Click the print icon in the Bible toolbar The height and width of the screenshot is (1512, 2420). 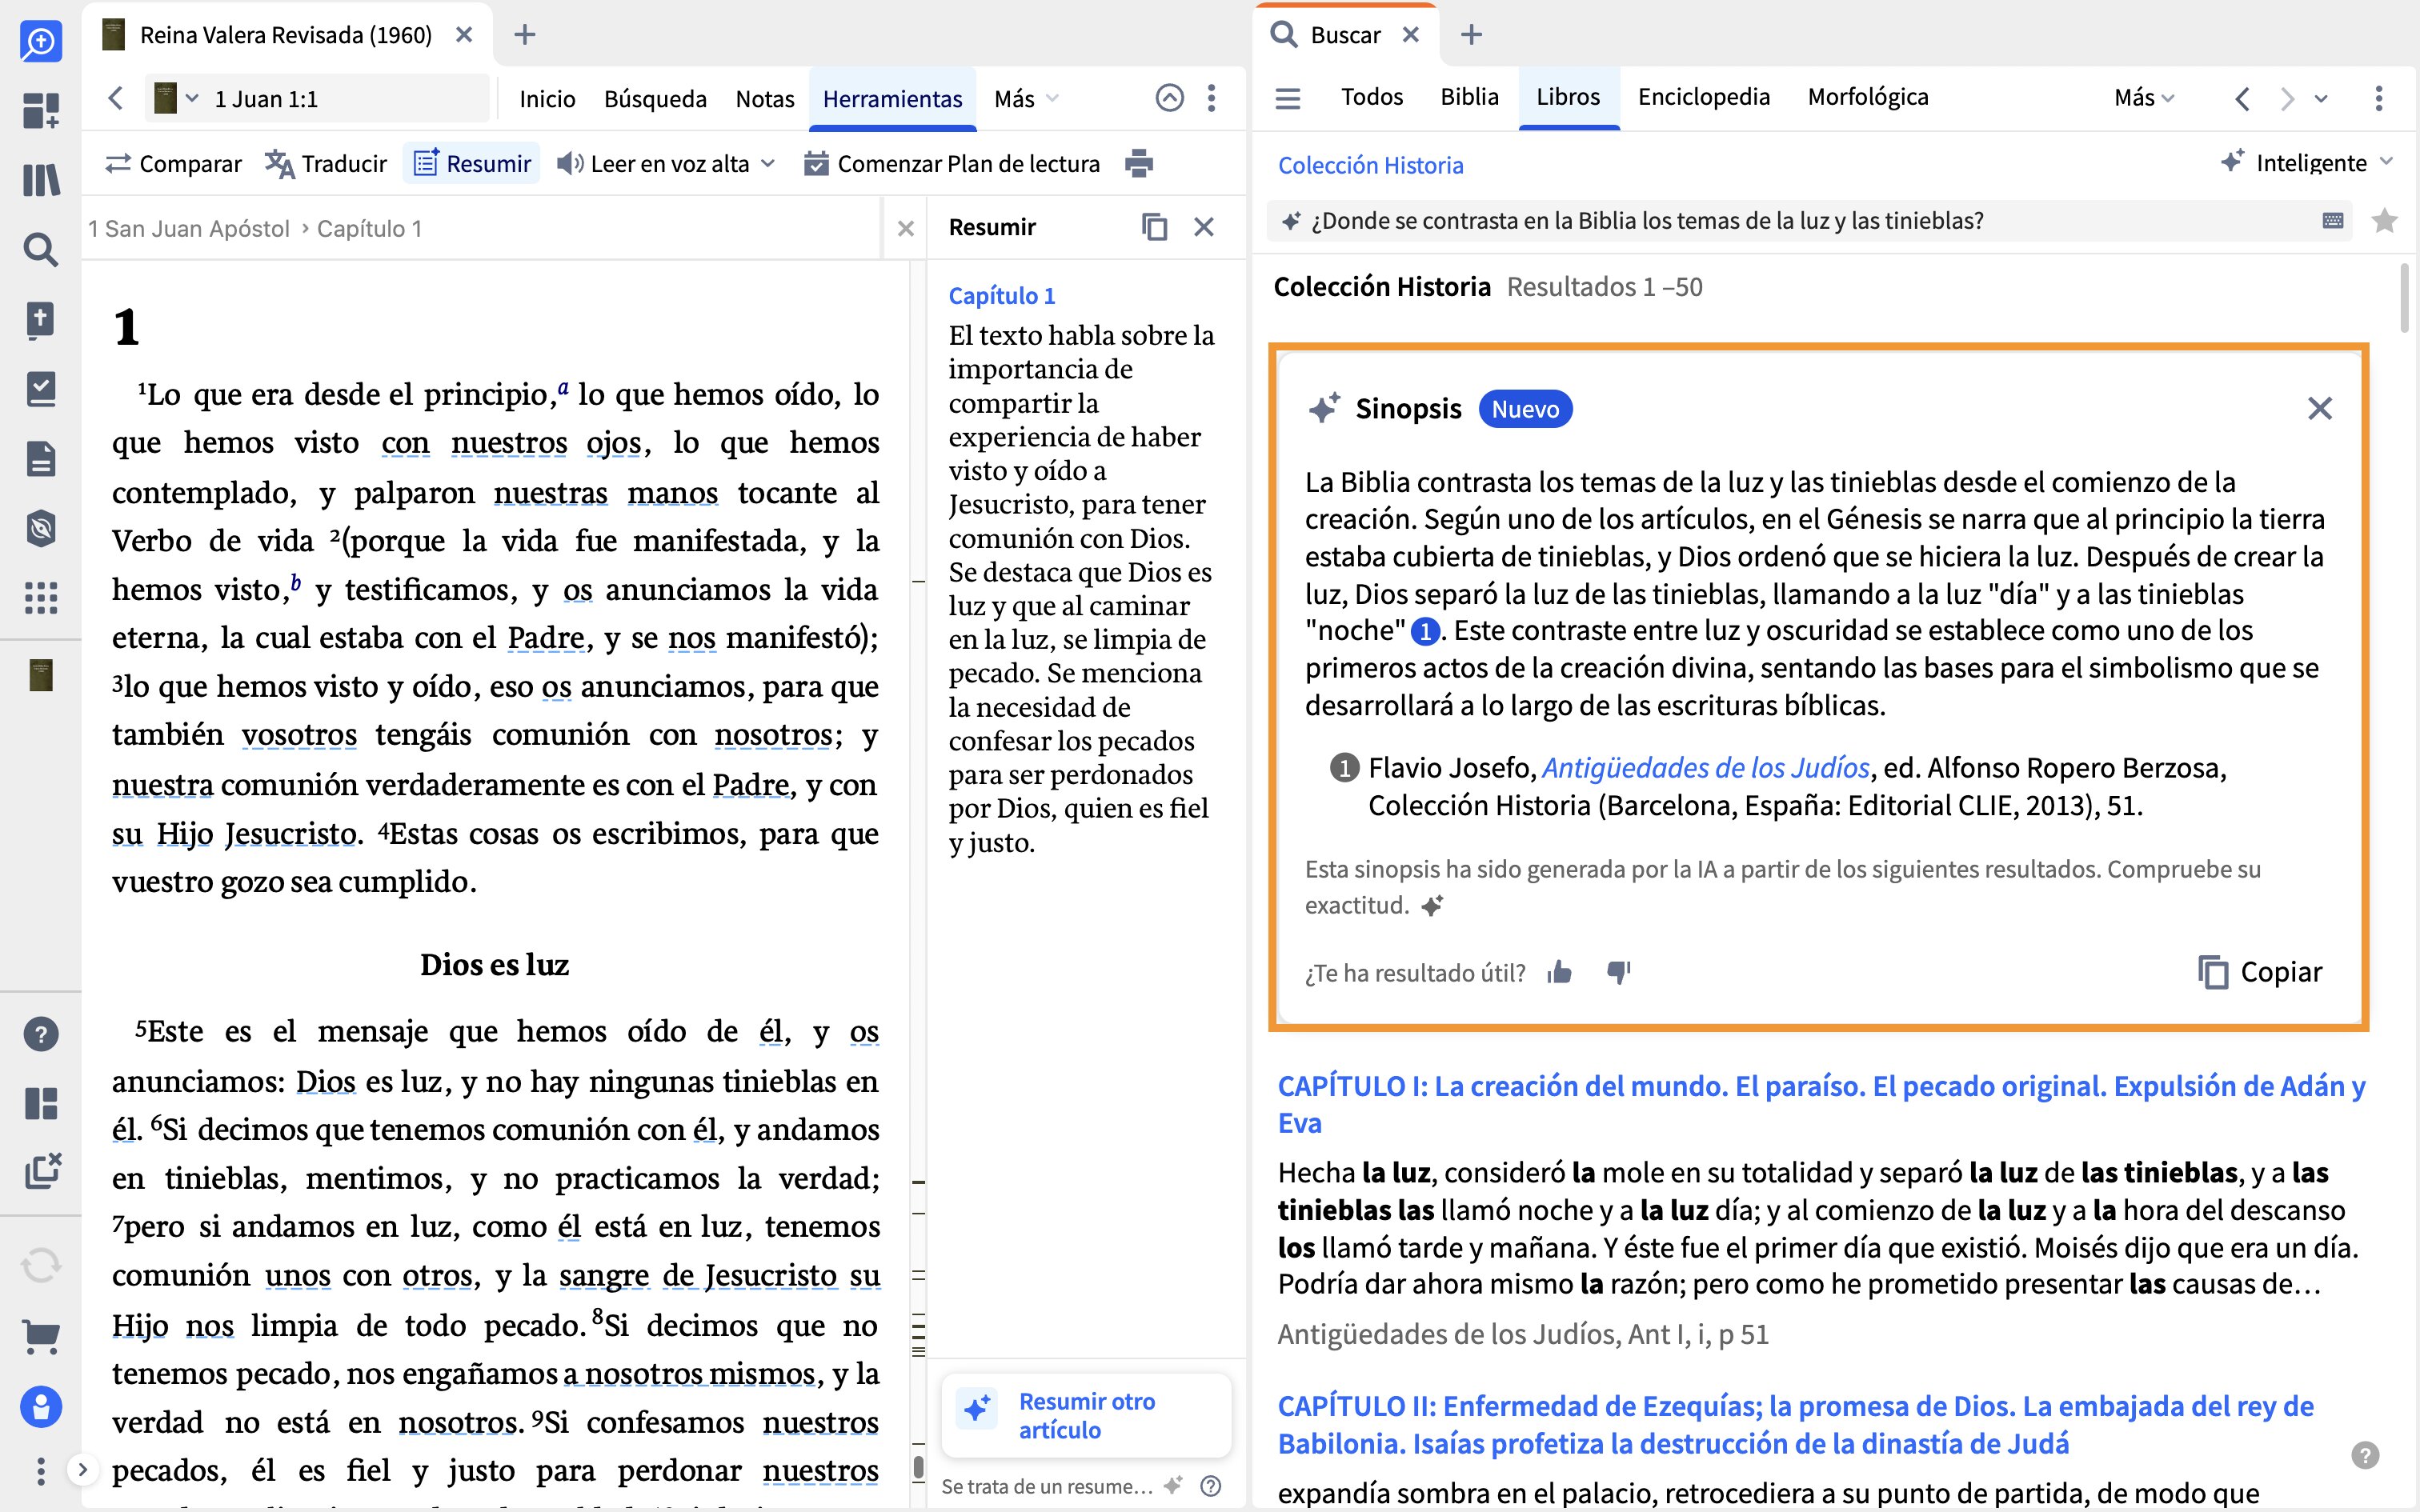pos(1139,163)
